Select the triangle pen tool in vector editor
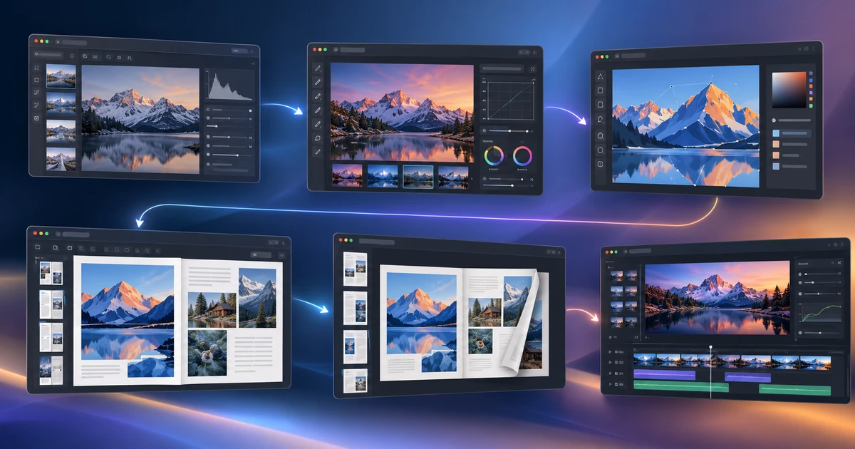Screen dimensions: 855x449 (x=601, y=77)
